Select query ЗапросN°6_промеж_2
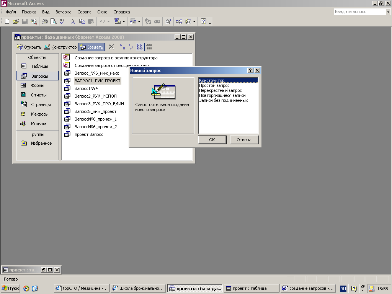Screen dimensions: 392x294 click(x=96, y=127)
